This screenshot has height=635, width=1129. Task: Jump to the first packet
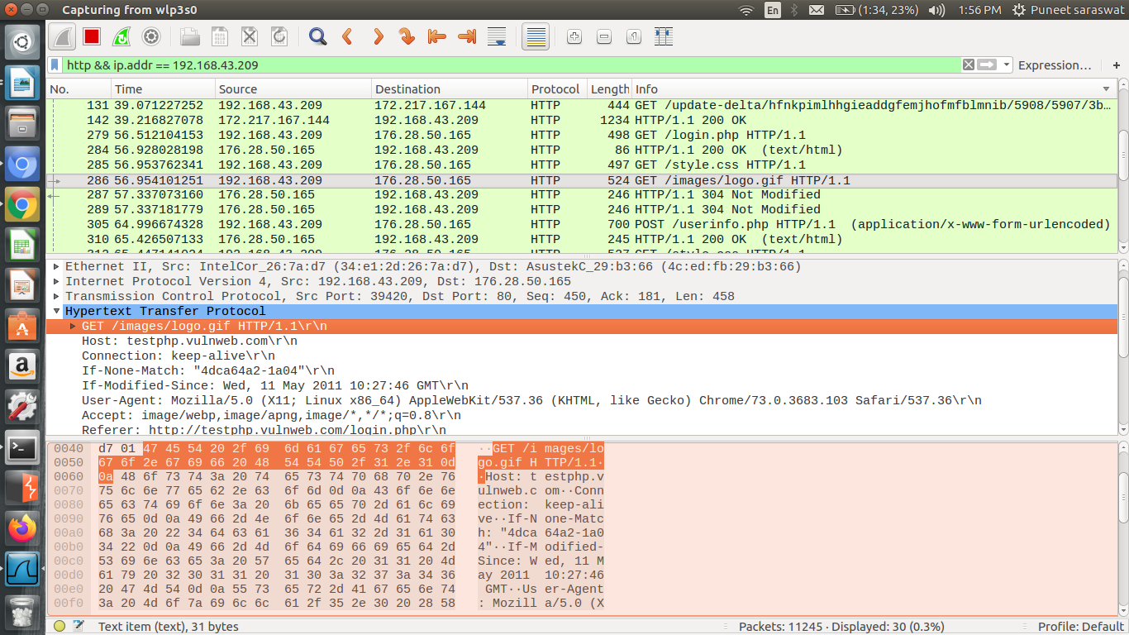(x=436, y=36)
